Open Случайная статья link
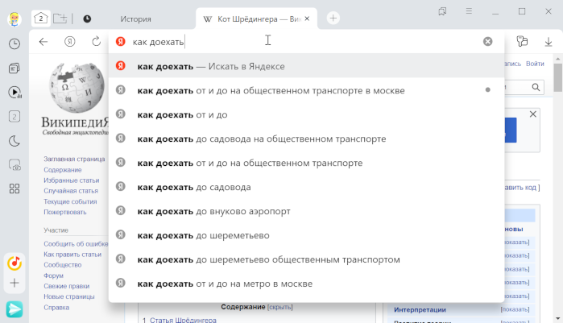Image resolution: width=563 pixels, height=323 pixels. pos(71,191)
